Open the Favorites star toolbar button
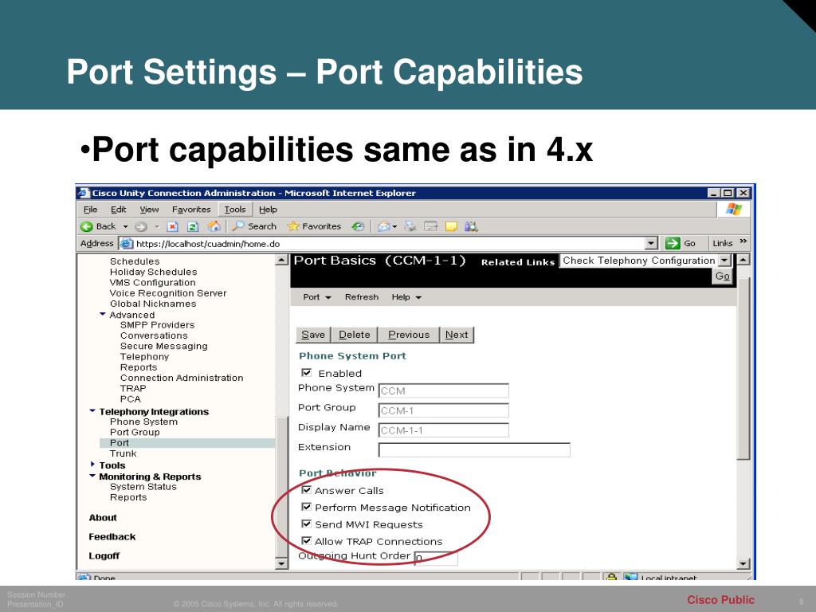Image resolution: width=816 pixels, height=612 pixels. [x=293, y=226]
